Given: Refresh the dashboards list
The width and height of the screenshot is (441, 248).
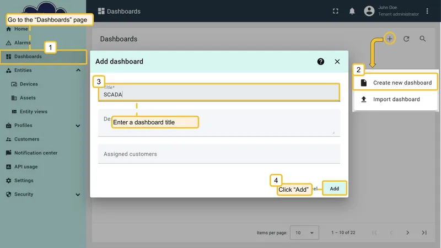Looking at the screenshot, I should (406, 39).
